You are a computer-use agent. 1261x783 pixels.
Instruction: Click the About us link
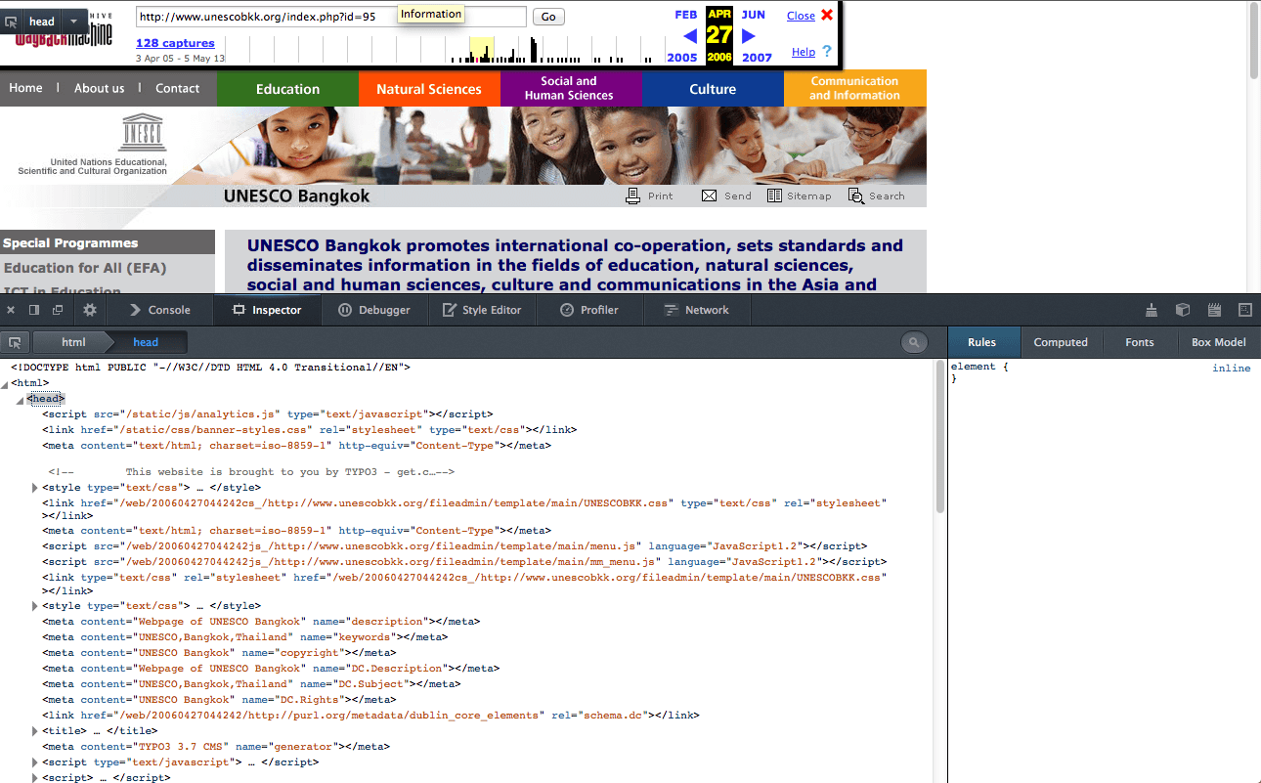tap(99, 88)
